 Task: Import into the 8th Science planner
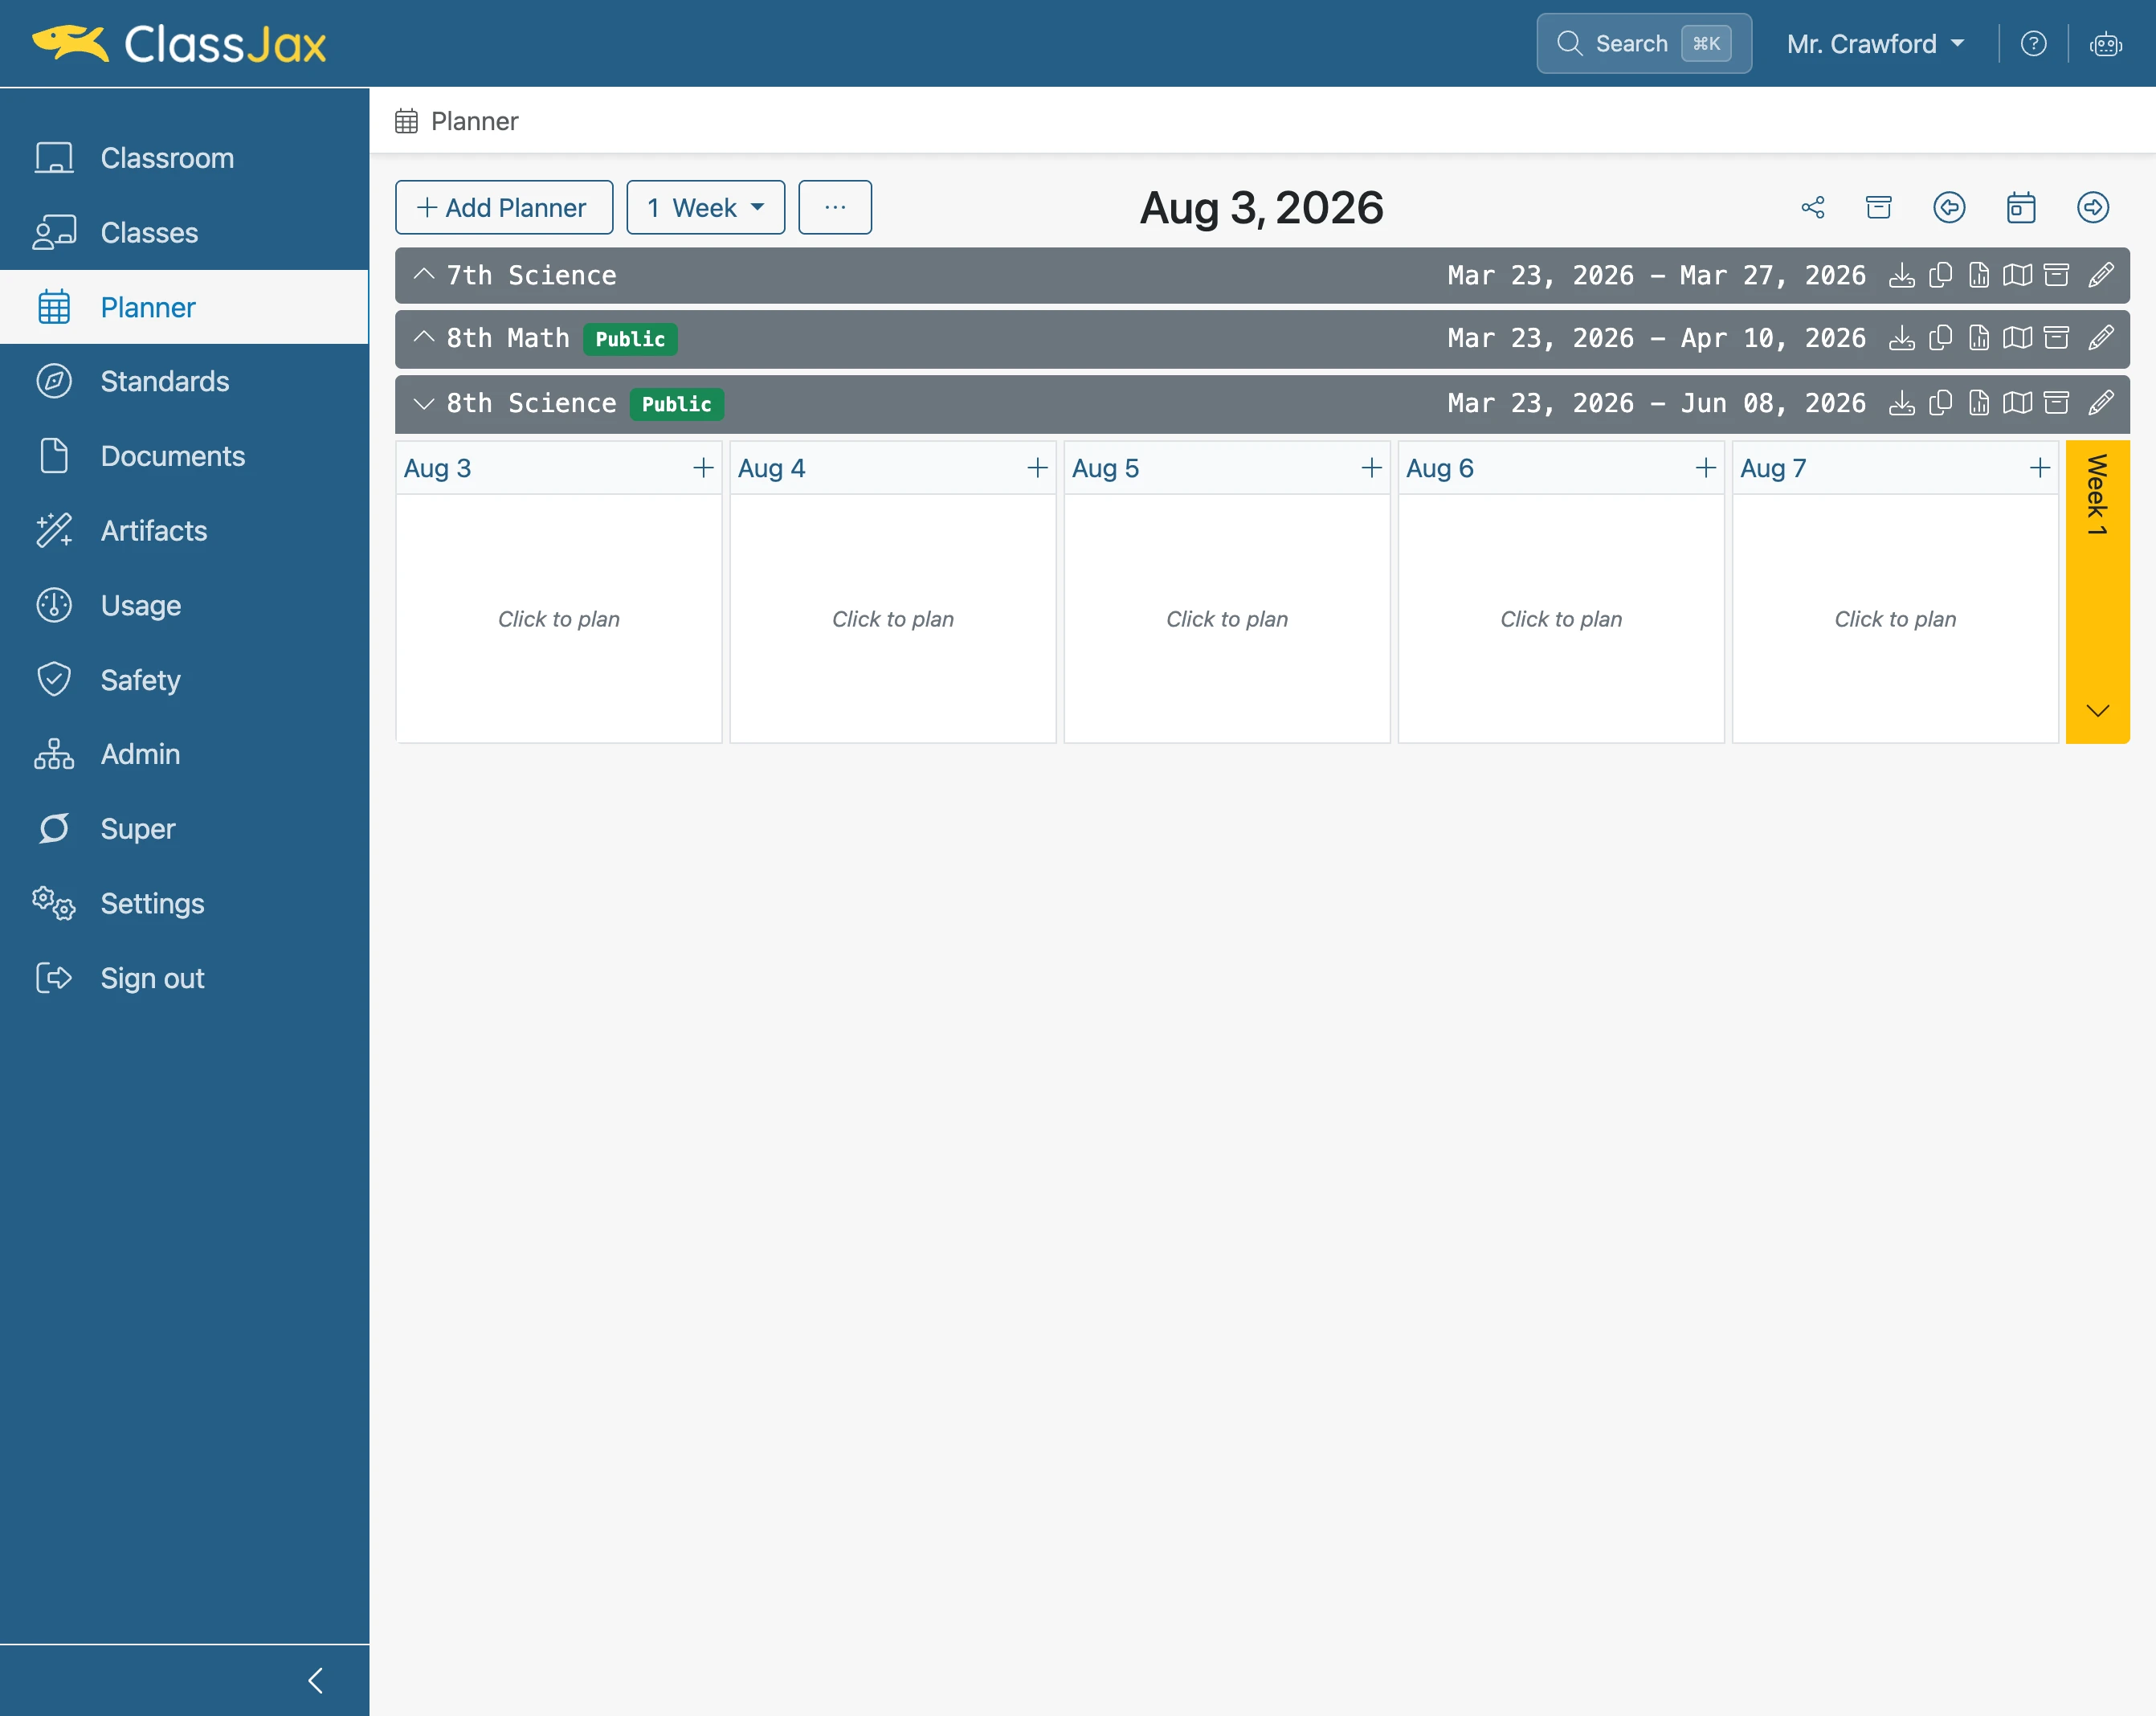coord(1901,403)
